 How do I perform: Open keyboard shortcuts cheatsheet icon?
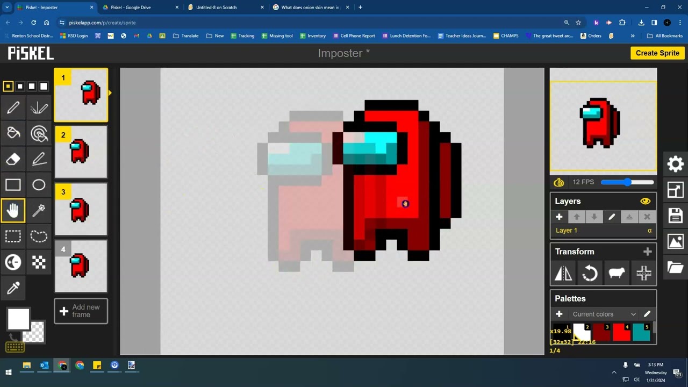coord(15,347)
